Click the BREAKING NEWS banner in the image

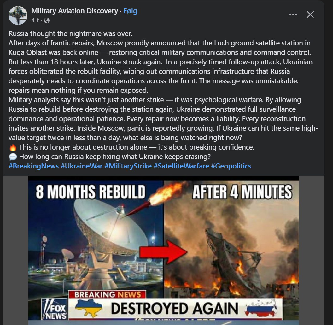107,294
